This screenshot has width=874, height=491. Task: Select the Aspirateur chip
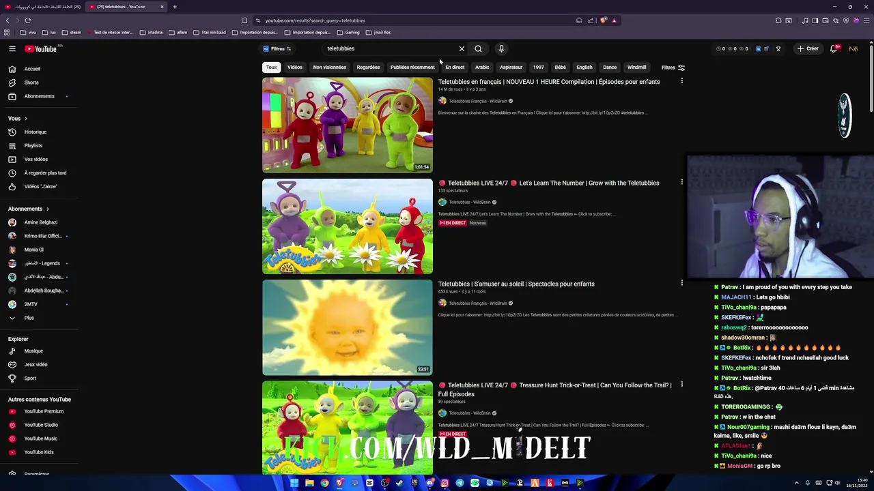(511, 67)
